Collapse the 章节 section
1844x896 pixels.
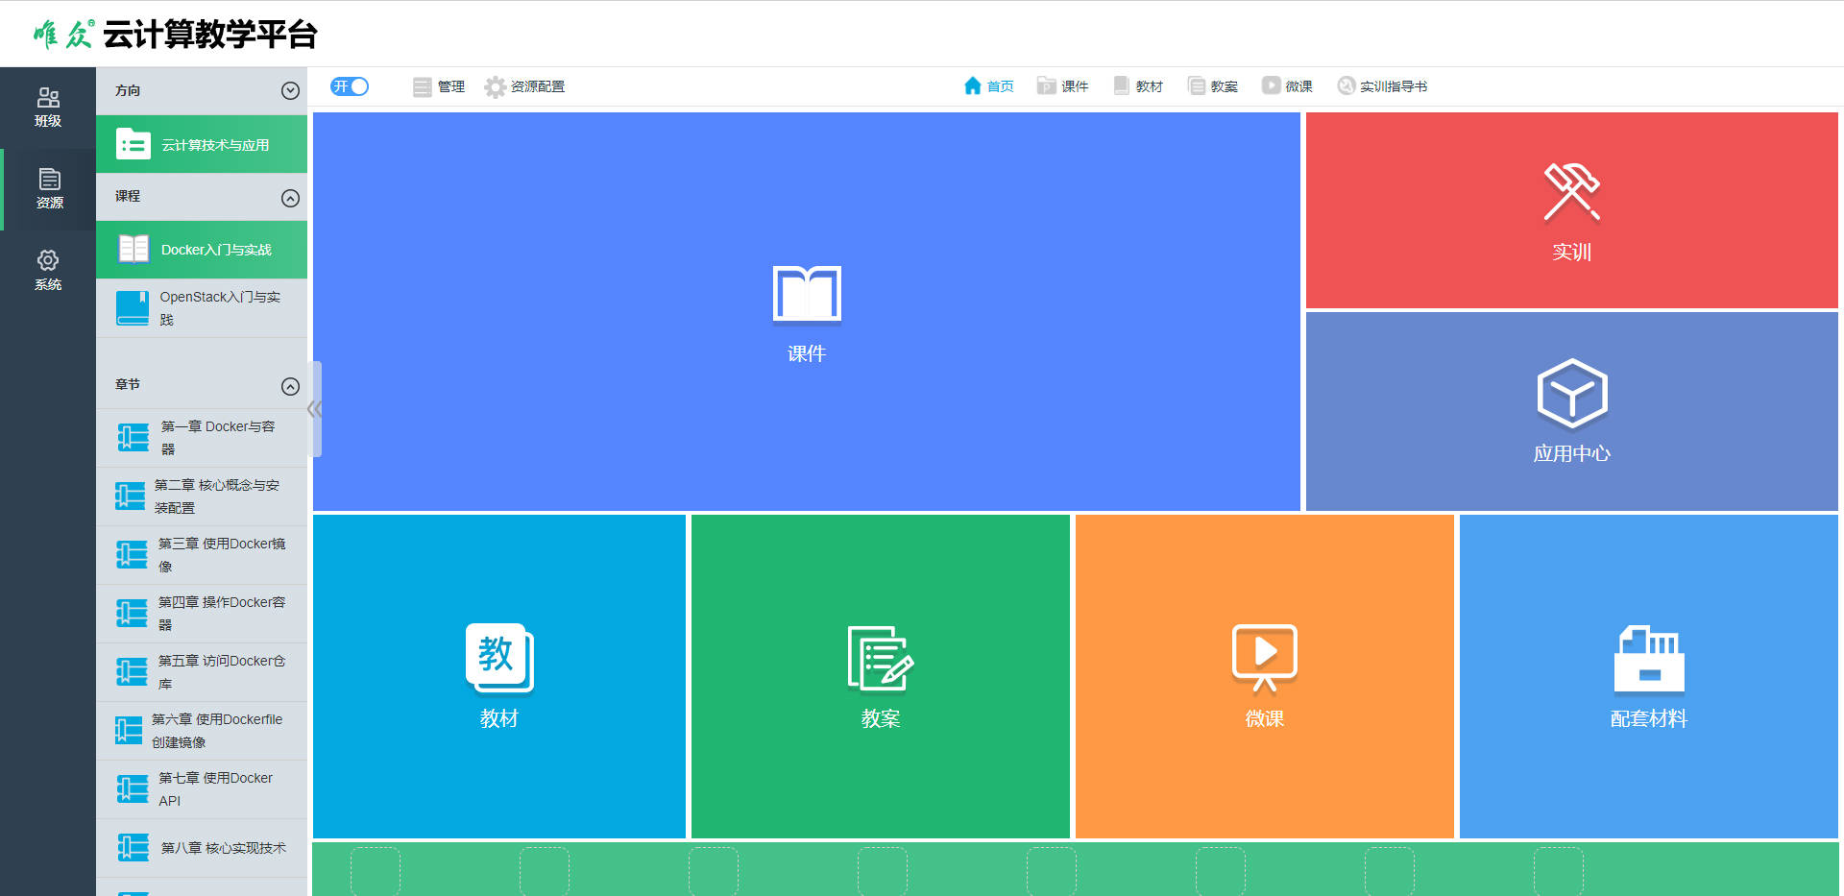[x=290, y=386]
